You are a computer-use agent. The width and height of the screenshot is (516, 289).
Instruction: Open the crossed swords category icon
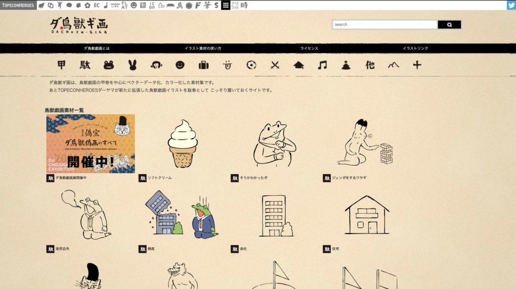(275, 65)
